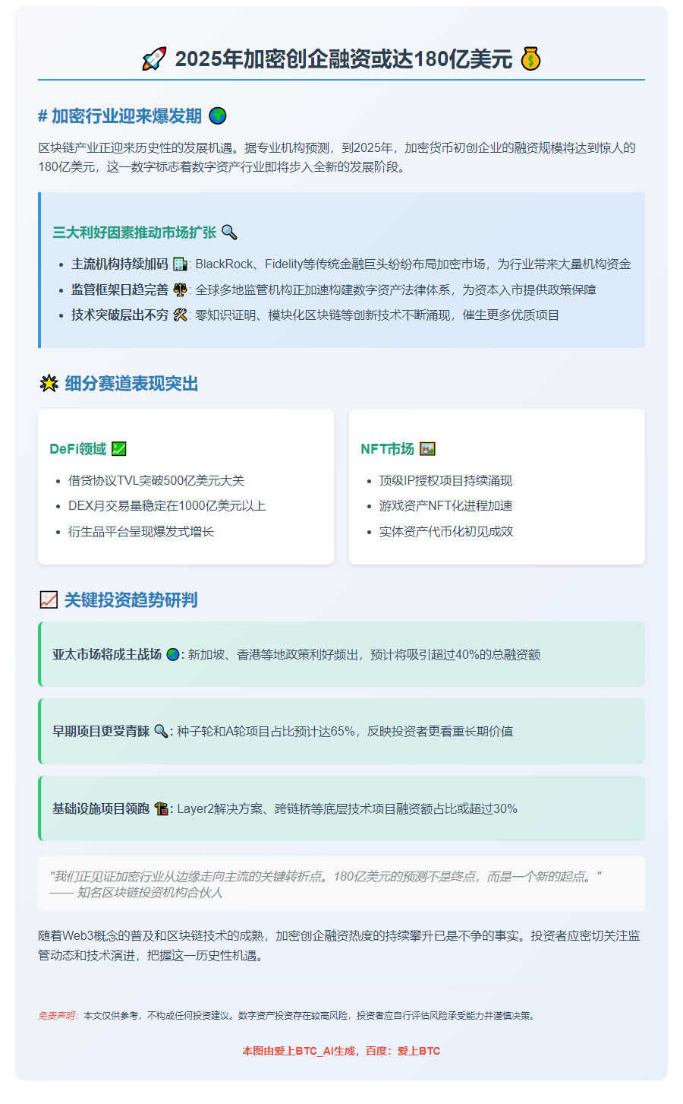
Task: Click the bold text 监管框架日趋完善
Action: click(120, 290)
